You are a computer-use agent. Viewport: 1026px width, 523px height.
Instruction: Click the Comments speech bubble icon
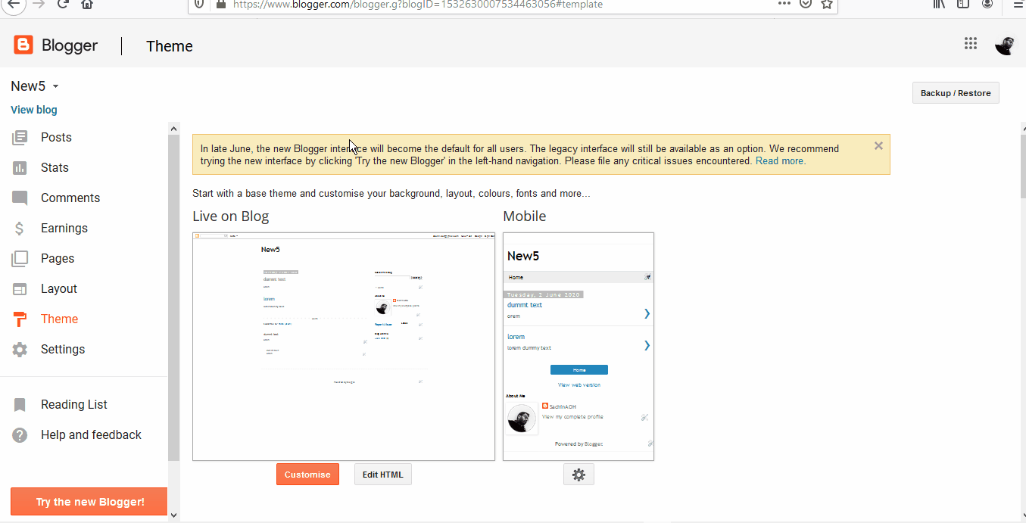tap(20, 198)
